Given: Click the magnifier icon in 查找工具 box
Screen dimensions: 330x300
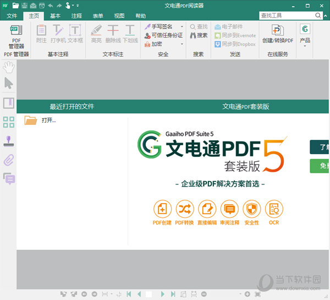Looking at the screenshot, I should coord(318,15).
